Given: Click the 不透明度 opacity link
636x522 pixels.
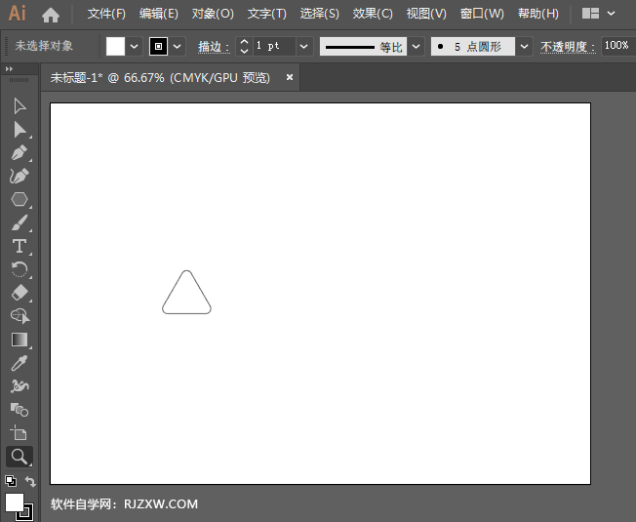Looking at the screenshot, I should [x=568, y=47].
